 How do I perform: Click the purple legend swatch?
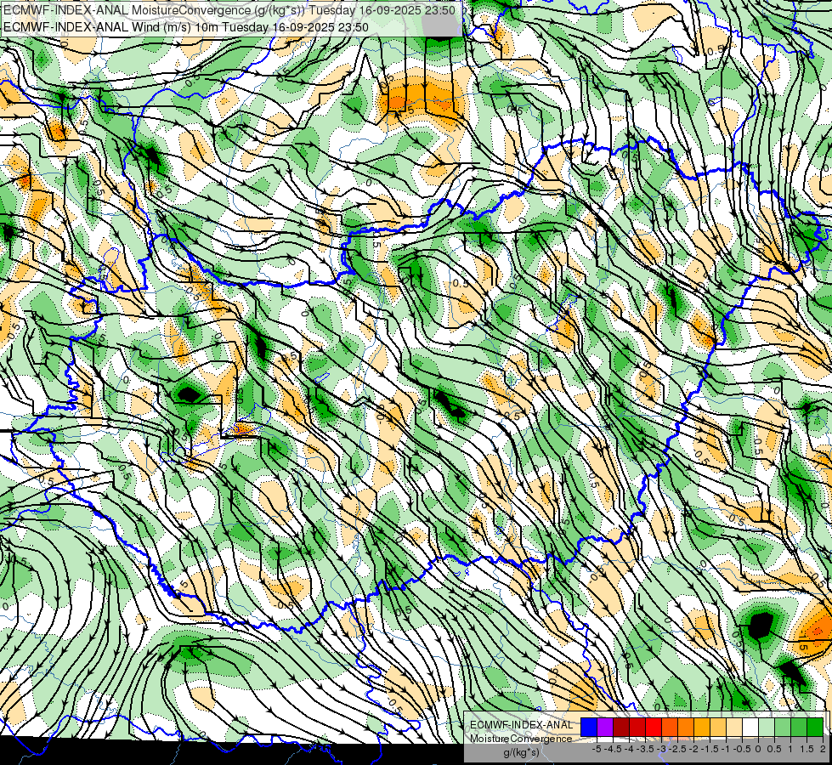tap(605, 728)
